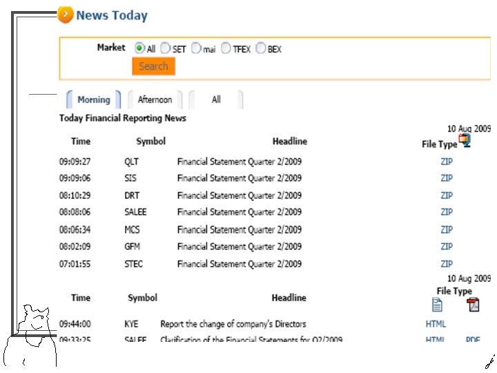This screenshot has width=497, height=373.
Task: Click the orange Search button
Action: point(153,66)
